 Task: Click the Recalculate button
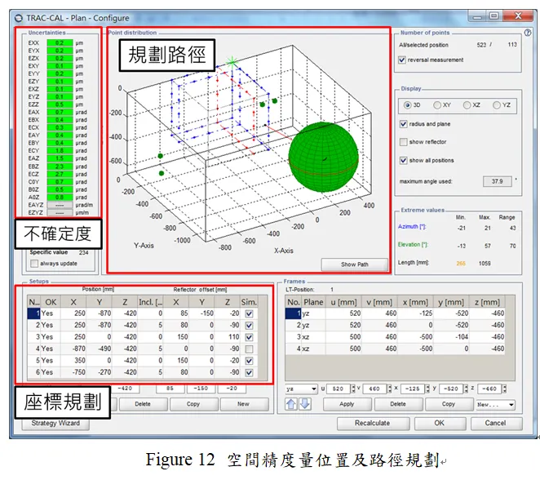pyautogui.click(x=373, y=423)
